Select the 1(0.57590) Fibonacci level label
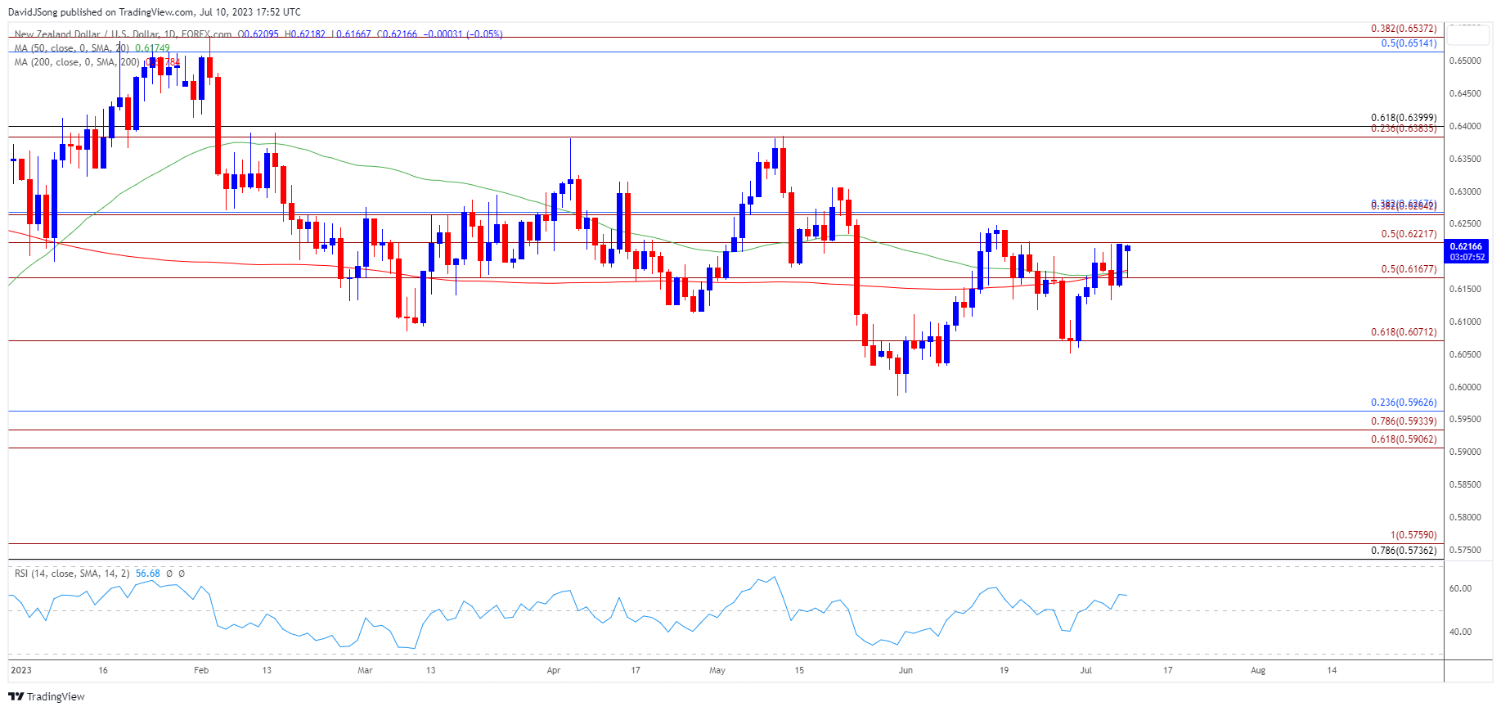1501x711 pixels. click(x=1413, y=535)
